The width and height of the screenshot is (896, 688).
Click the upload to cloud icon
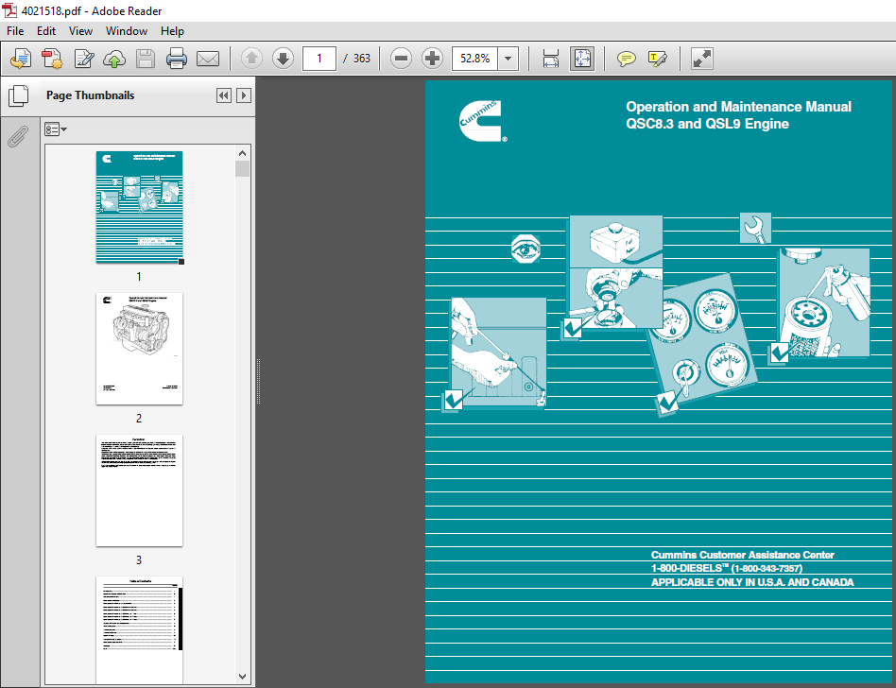(x=114, y=59)
